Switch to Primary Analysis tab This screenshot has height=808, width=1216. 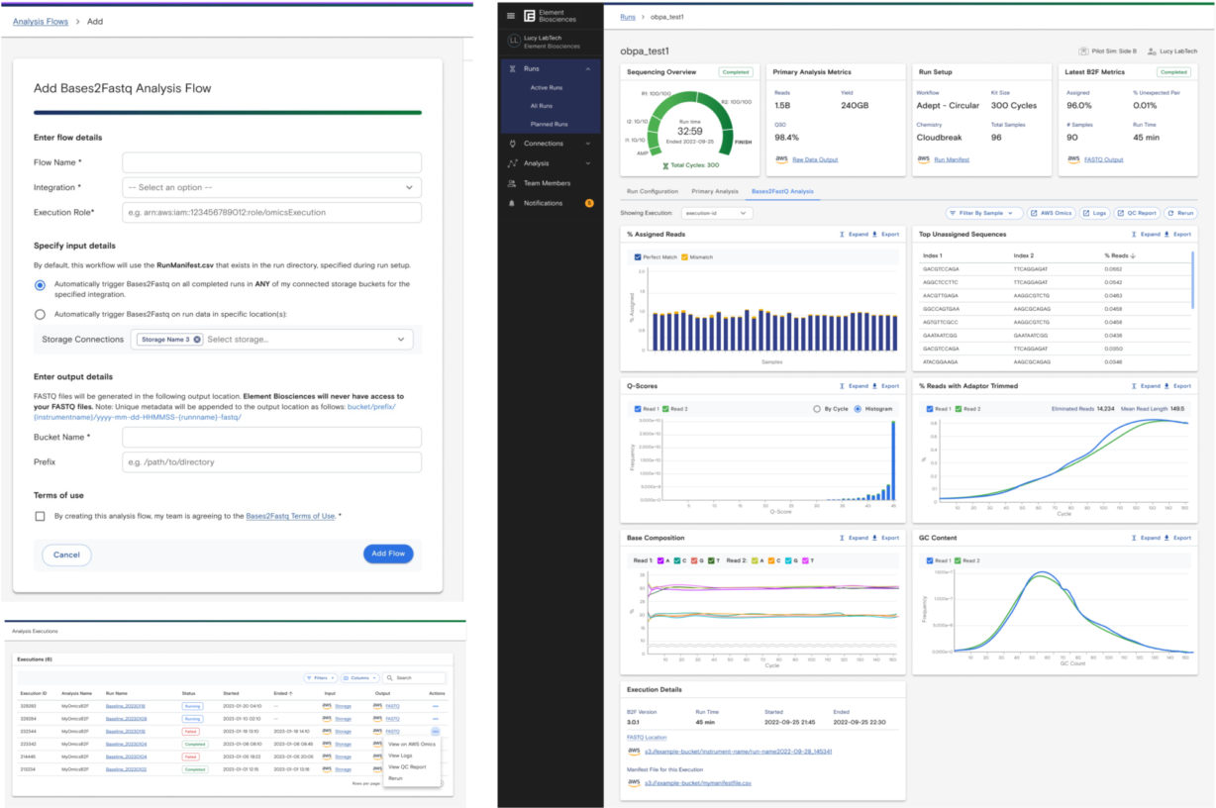[714, 191]
